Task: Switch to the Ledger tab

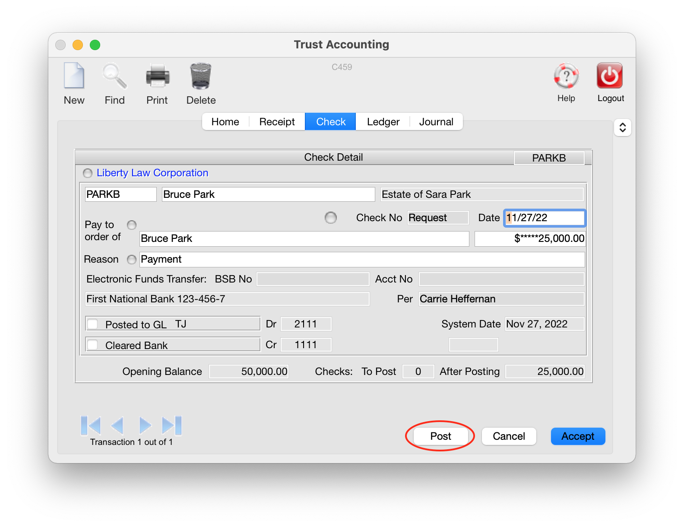Action: tap(383, 122)
